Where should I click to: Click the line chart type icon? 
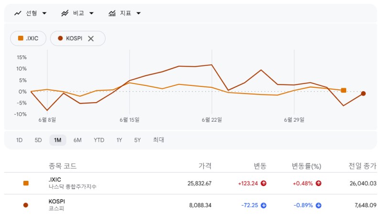(x=18, y=13)
